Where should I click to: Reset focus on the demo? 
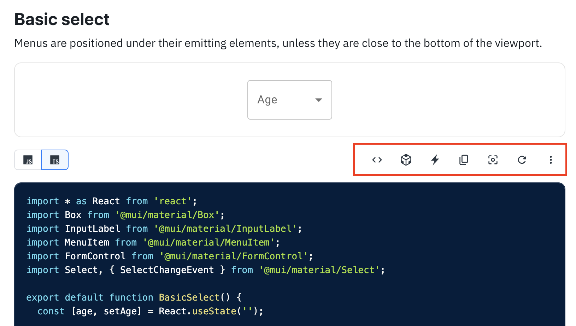point(493,160)
